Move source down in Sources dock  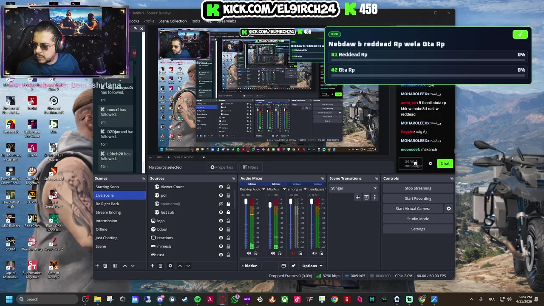point(188,266)
